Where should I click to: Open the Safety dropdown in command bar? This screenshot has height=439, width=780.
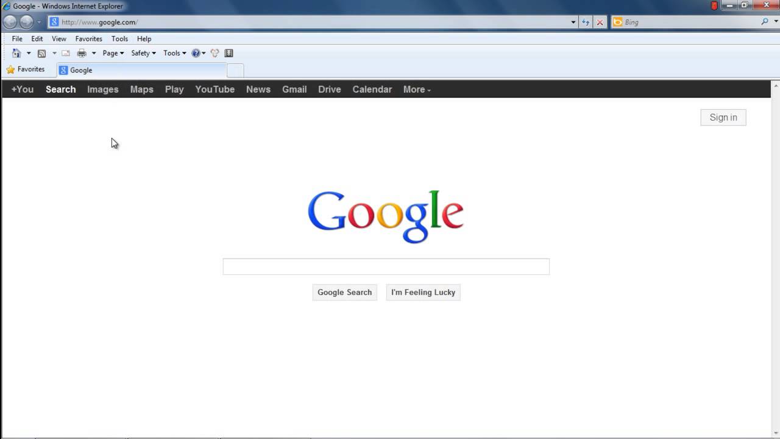[144, 53]
